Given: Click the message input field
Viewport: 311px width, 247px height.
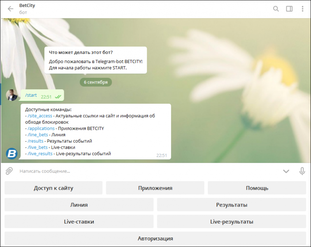Looking at the screenshot, I should 149,171.
